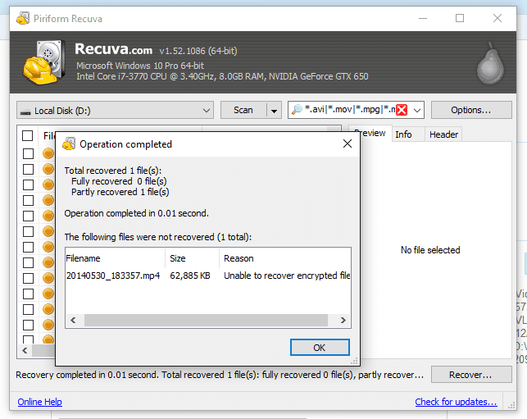The image size is (527, 419).
Task: Click the Filename column header
Action: pos(116,258)
